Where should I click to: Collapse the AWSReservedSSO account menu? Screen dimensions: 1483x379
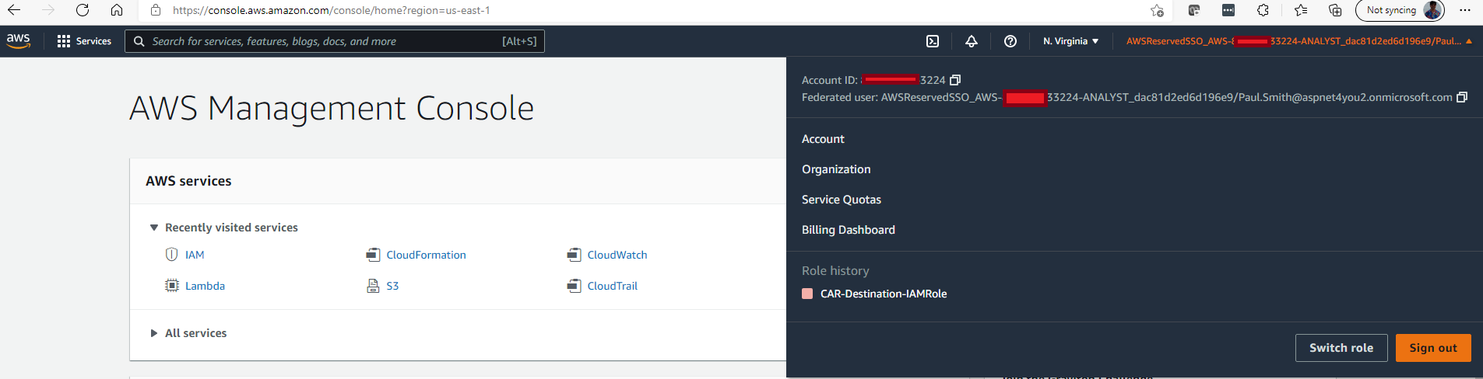1299,41
